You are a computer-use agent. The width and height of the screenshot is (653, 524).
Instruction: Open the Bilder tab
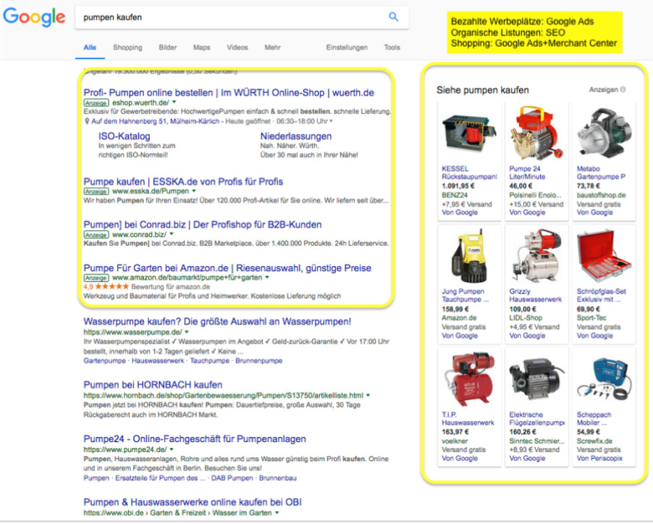click(x=168, y=48)
